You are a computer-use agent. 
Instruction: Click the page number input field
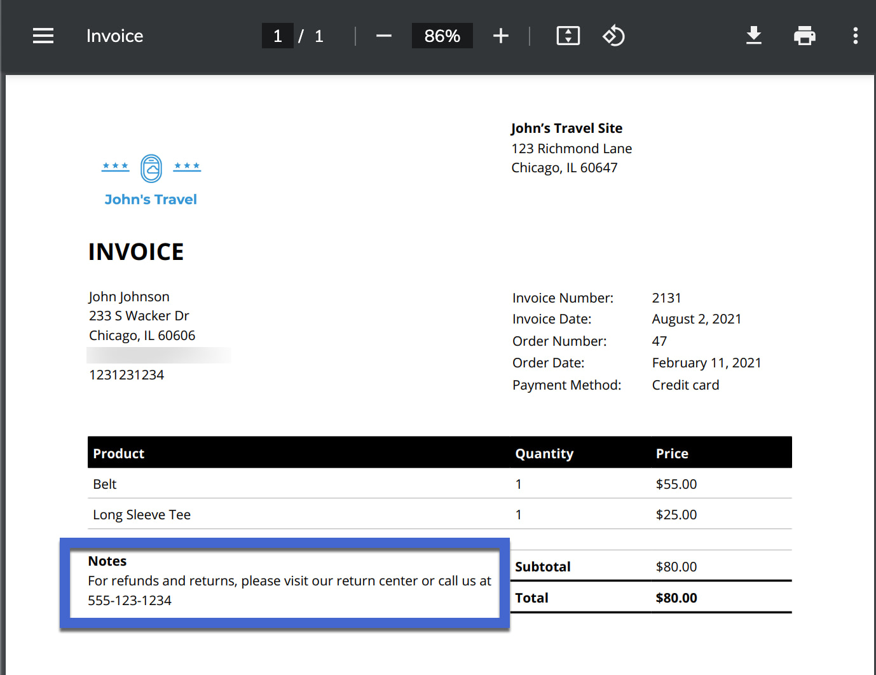pos(278,36)
